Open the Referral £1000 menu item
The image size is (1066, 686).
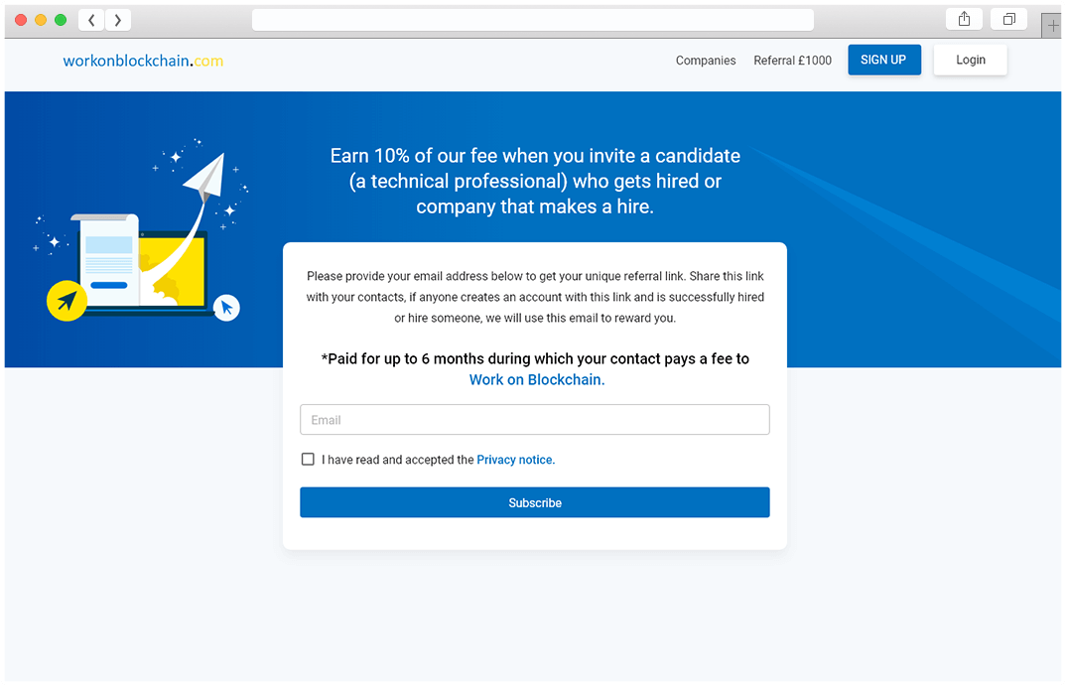[x=792, y=61]
